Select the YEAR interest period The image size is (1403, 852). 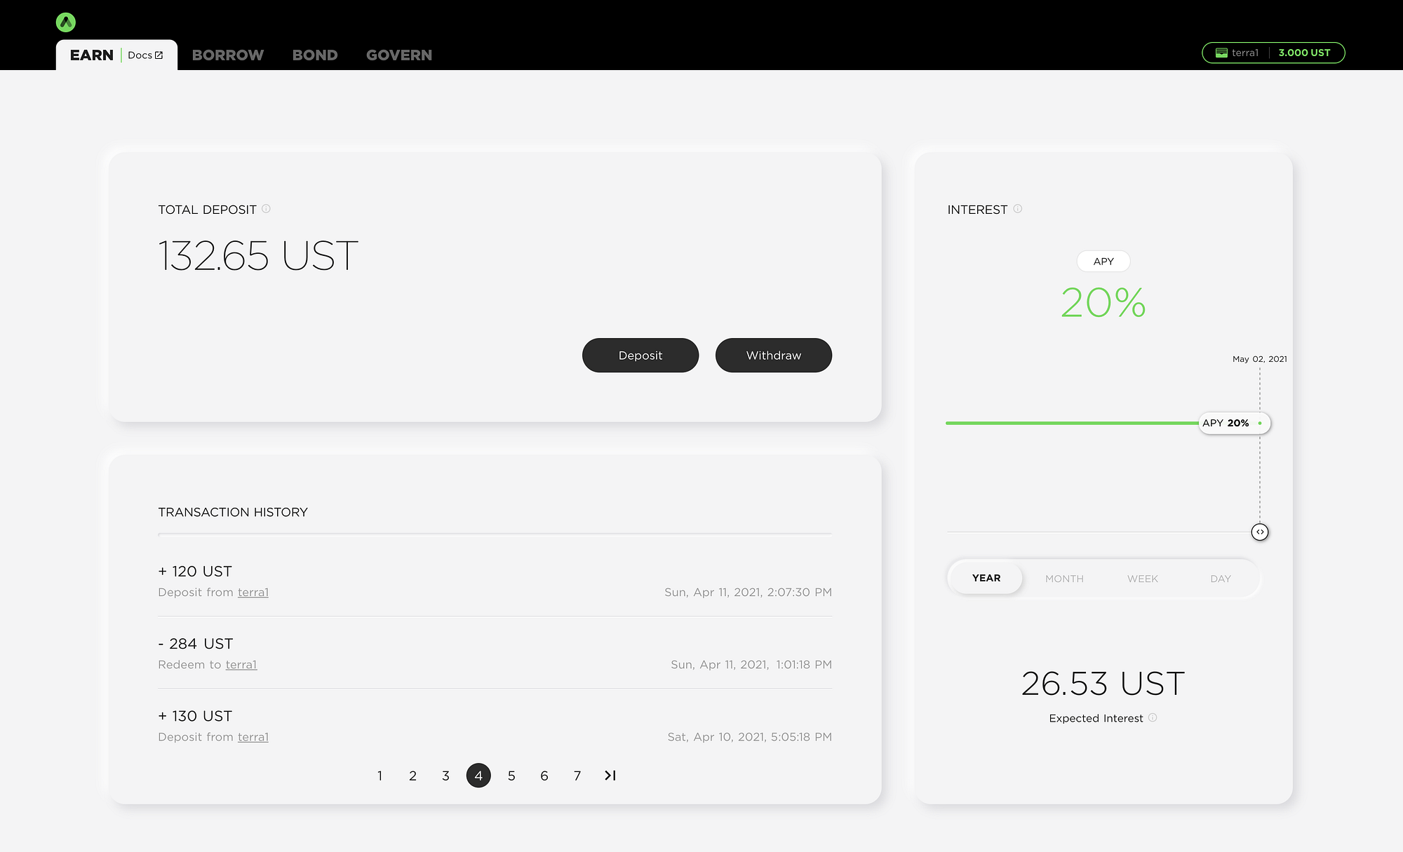click(x=986, y=579)
